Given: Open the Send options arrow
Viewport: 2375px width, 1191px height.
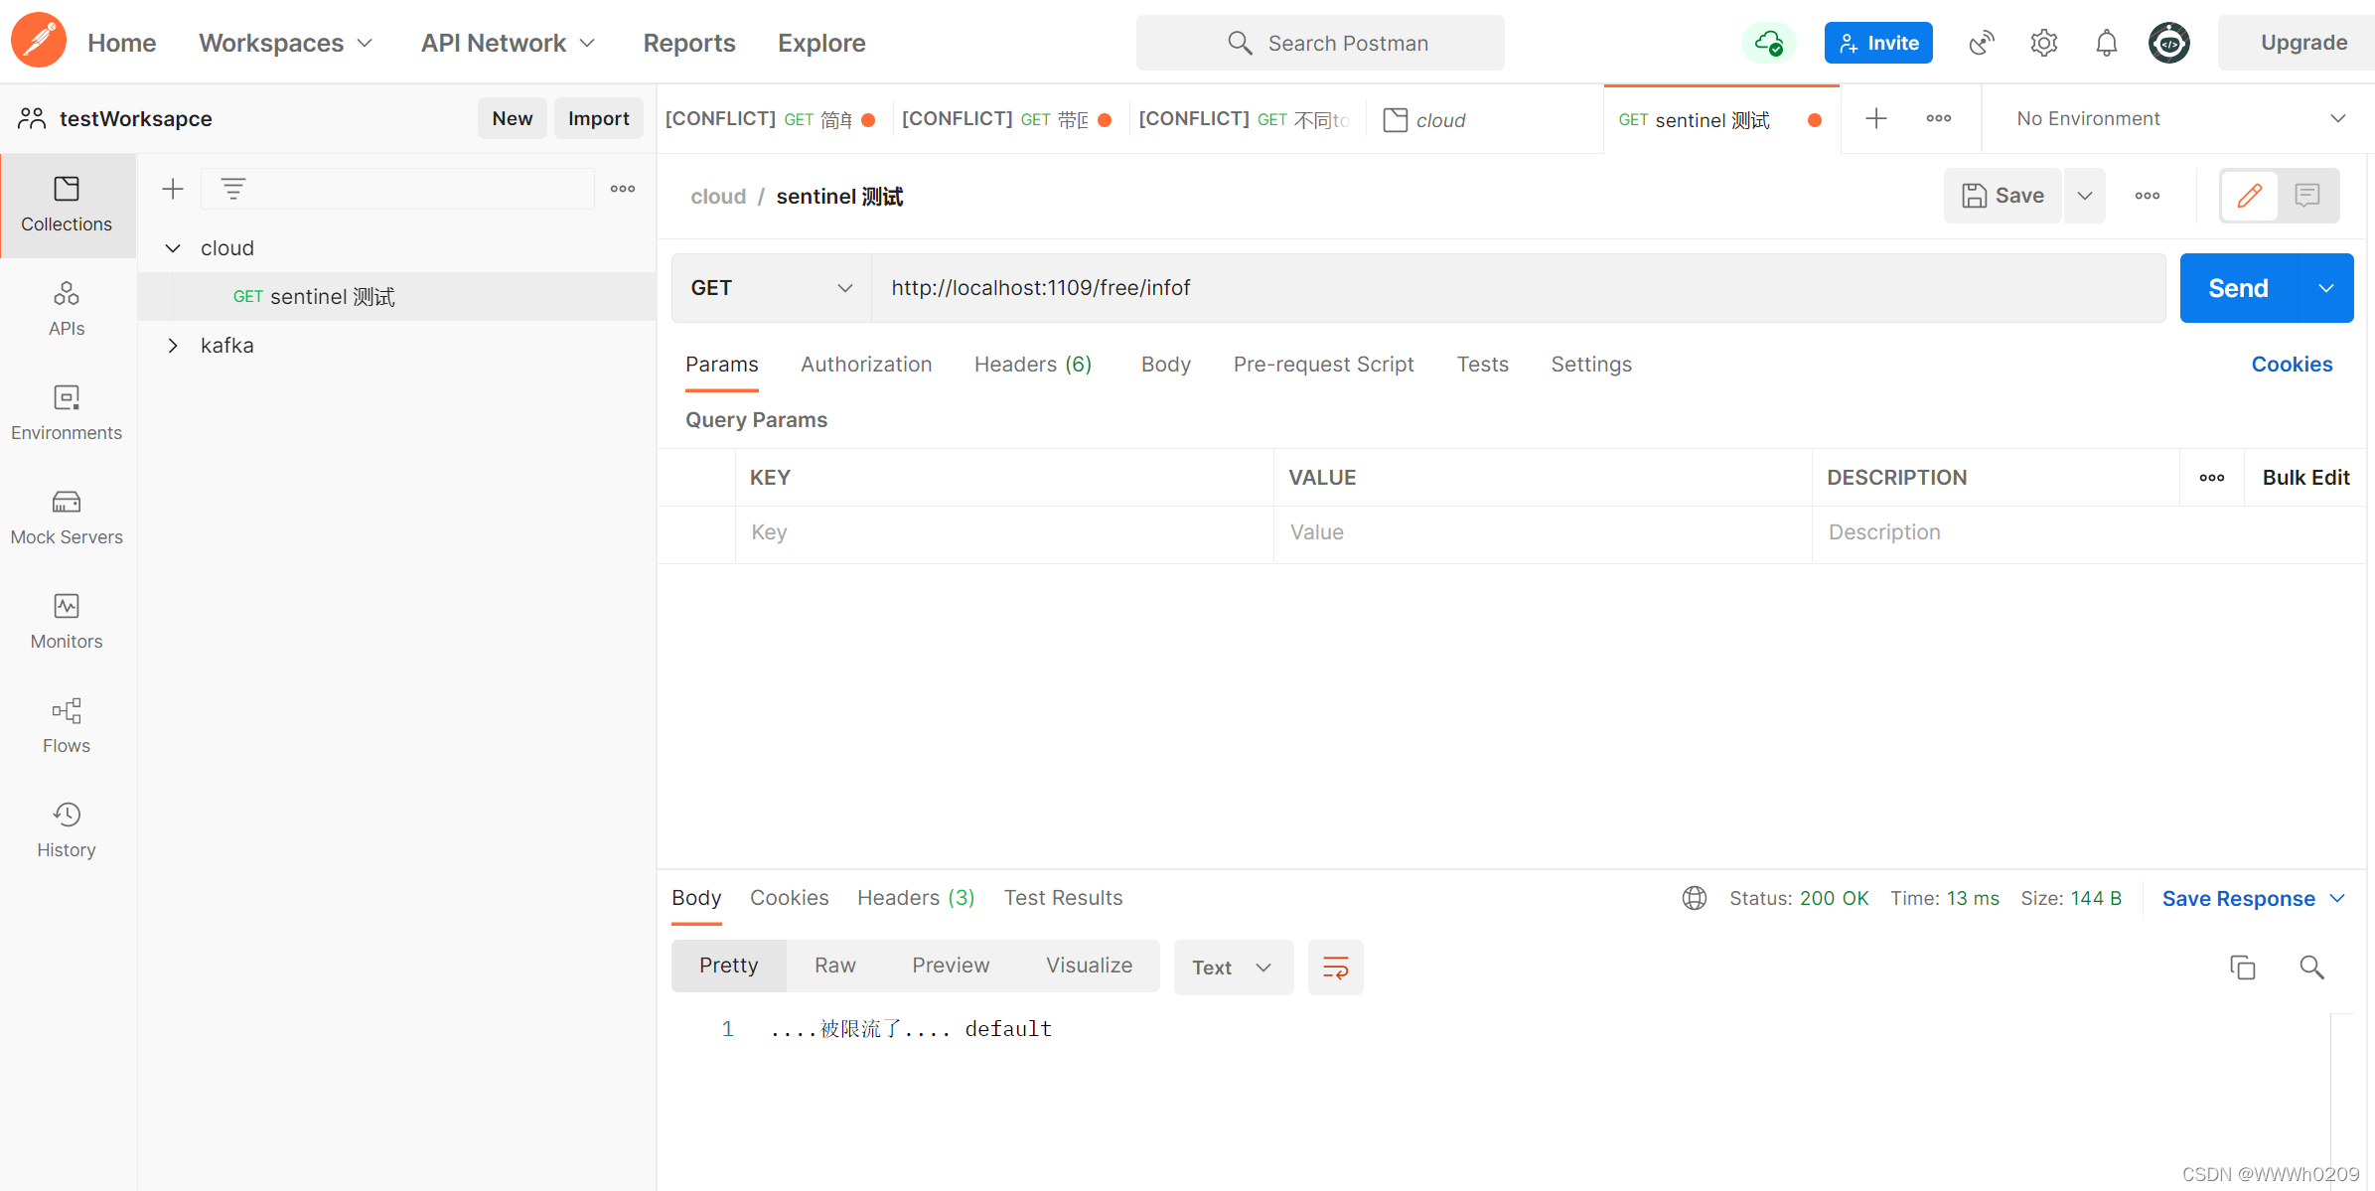Looking at the screenshot, I should (2326, 288).
